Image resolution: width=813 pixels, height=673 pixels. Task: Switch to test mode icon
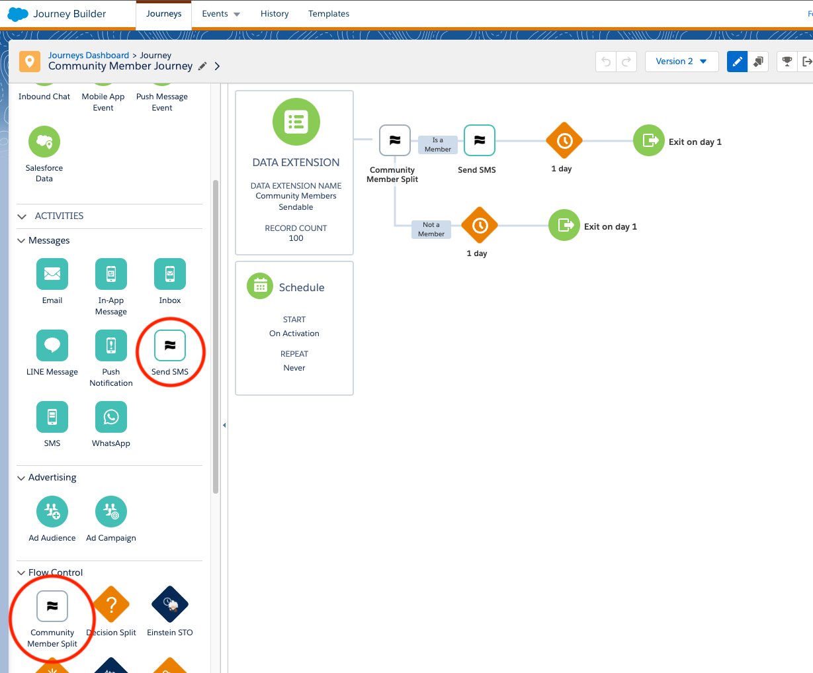(x=758, y=62)
